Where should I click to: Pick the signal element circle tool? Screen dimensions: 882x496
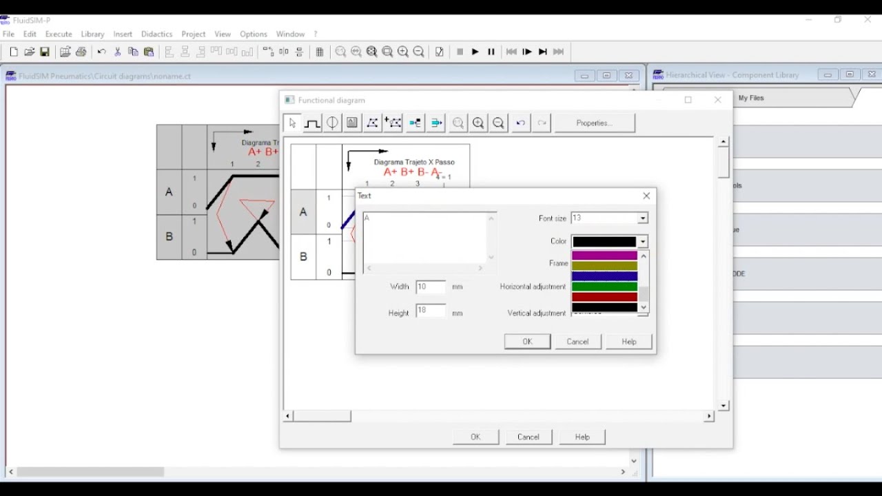click(x=332, y=123)
